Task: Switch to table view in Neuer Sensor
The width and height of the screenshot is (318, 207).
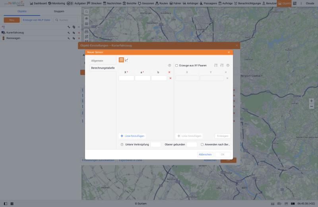Action: 121,60
